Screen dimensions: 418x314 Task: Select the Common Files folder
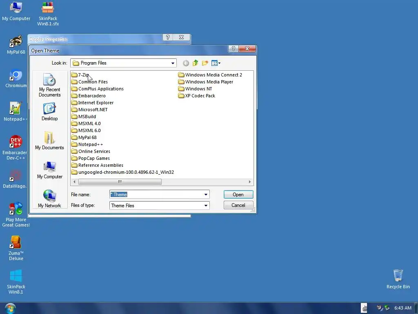pos(89,82)
